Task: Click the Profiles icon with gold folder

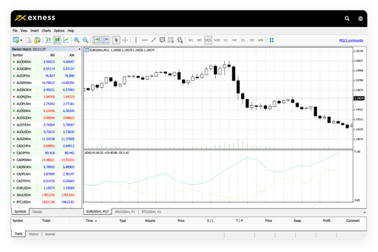Action: 37,40
